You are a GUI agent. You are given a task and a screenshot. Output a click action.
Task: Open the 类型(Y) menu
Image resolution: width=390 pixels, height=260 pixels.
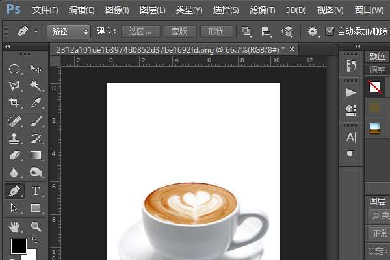189,10
